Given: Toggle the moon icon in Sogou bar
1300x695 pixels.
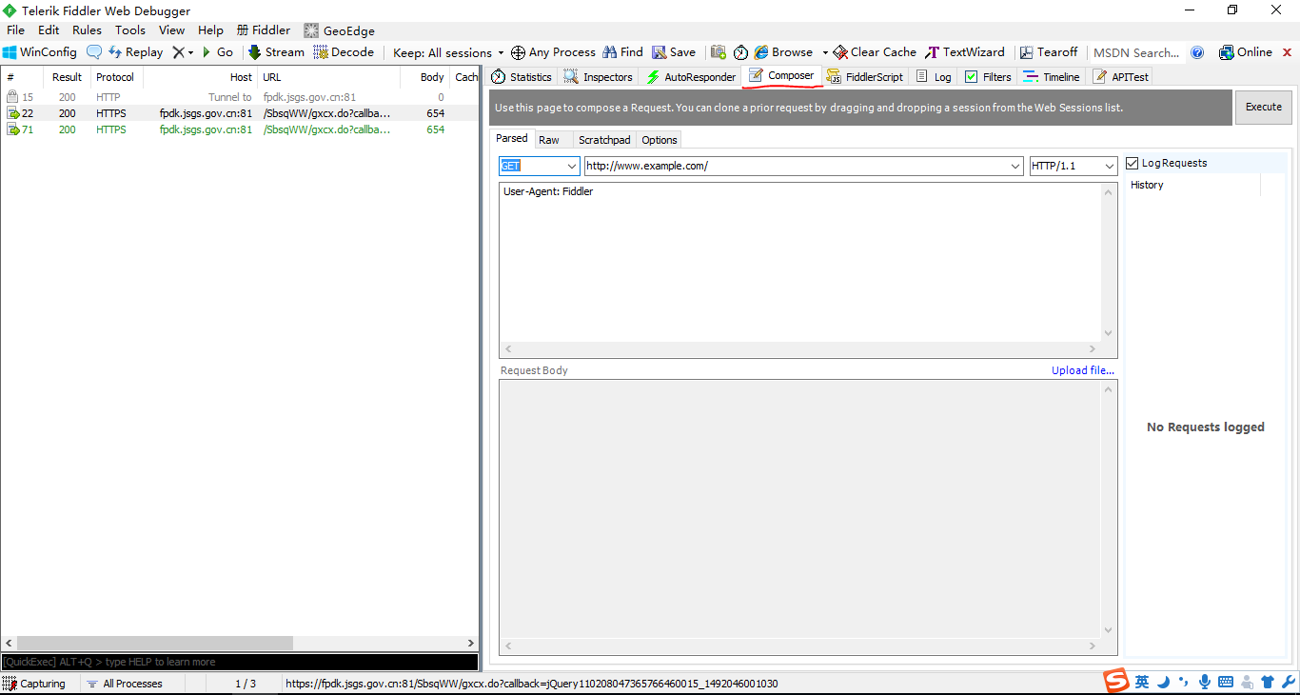Looking at the screenshot, I should tap(1163, 682).
